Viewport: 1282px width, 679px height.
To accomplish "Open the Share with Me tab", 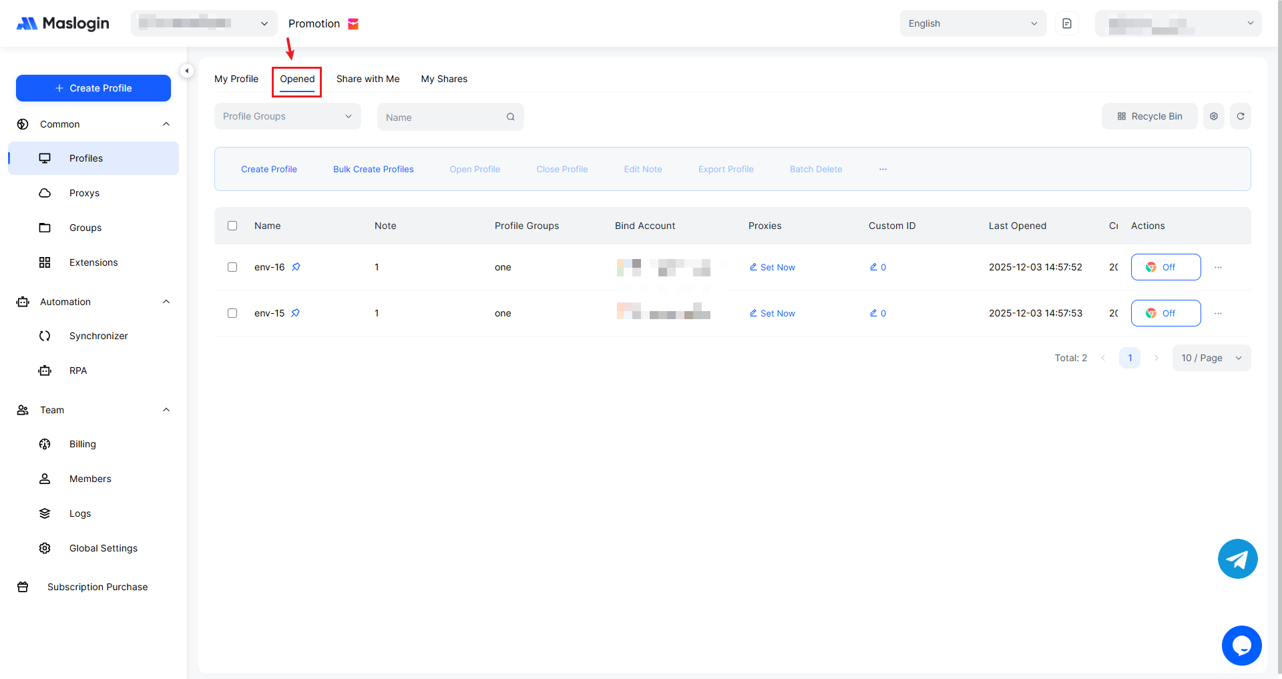I will pos(367,79).
